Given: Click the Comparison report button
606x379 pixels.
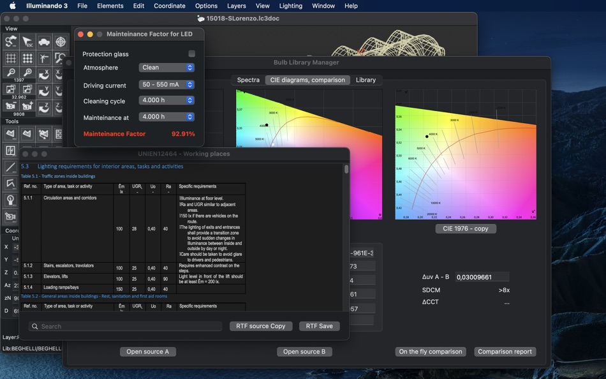Looking at the screenshot, I should 505,352.
